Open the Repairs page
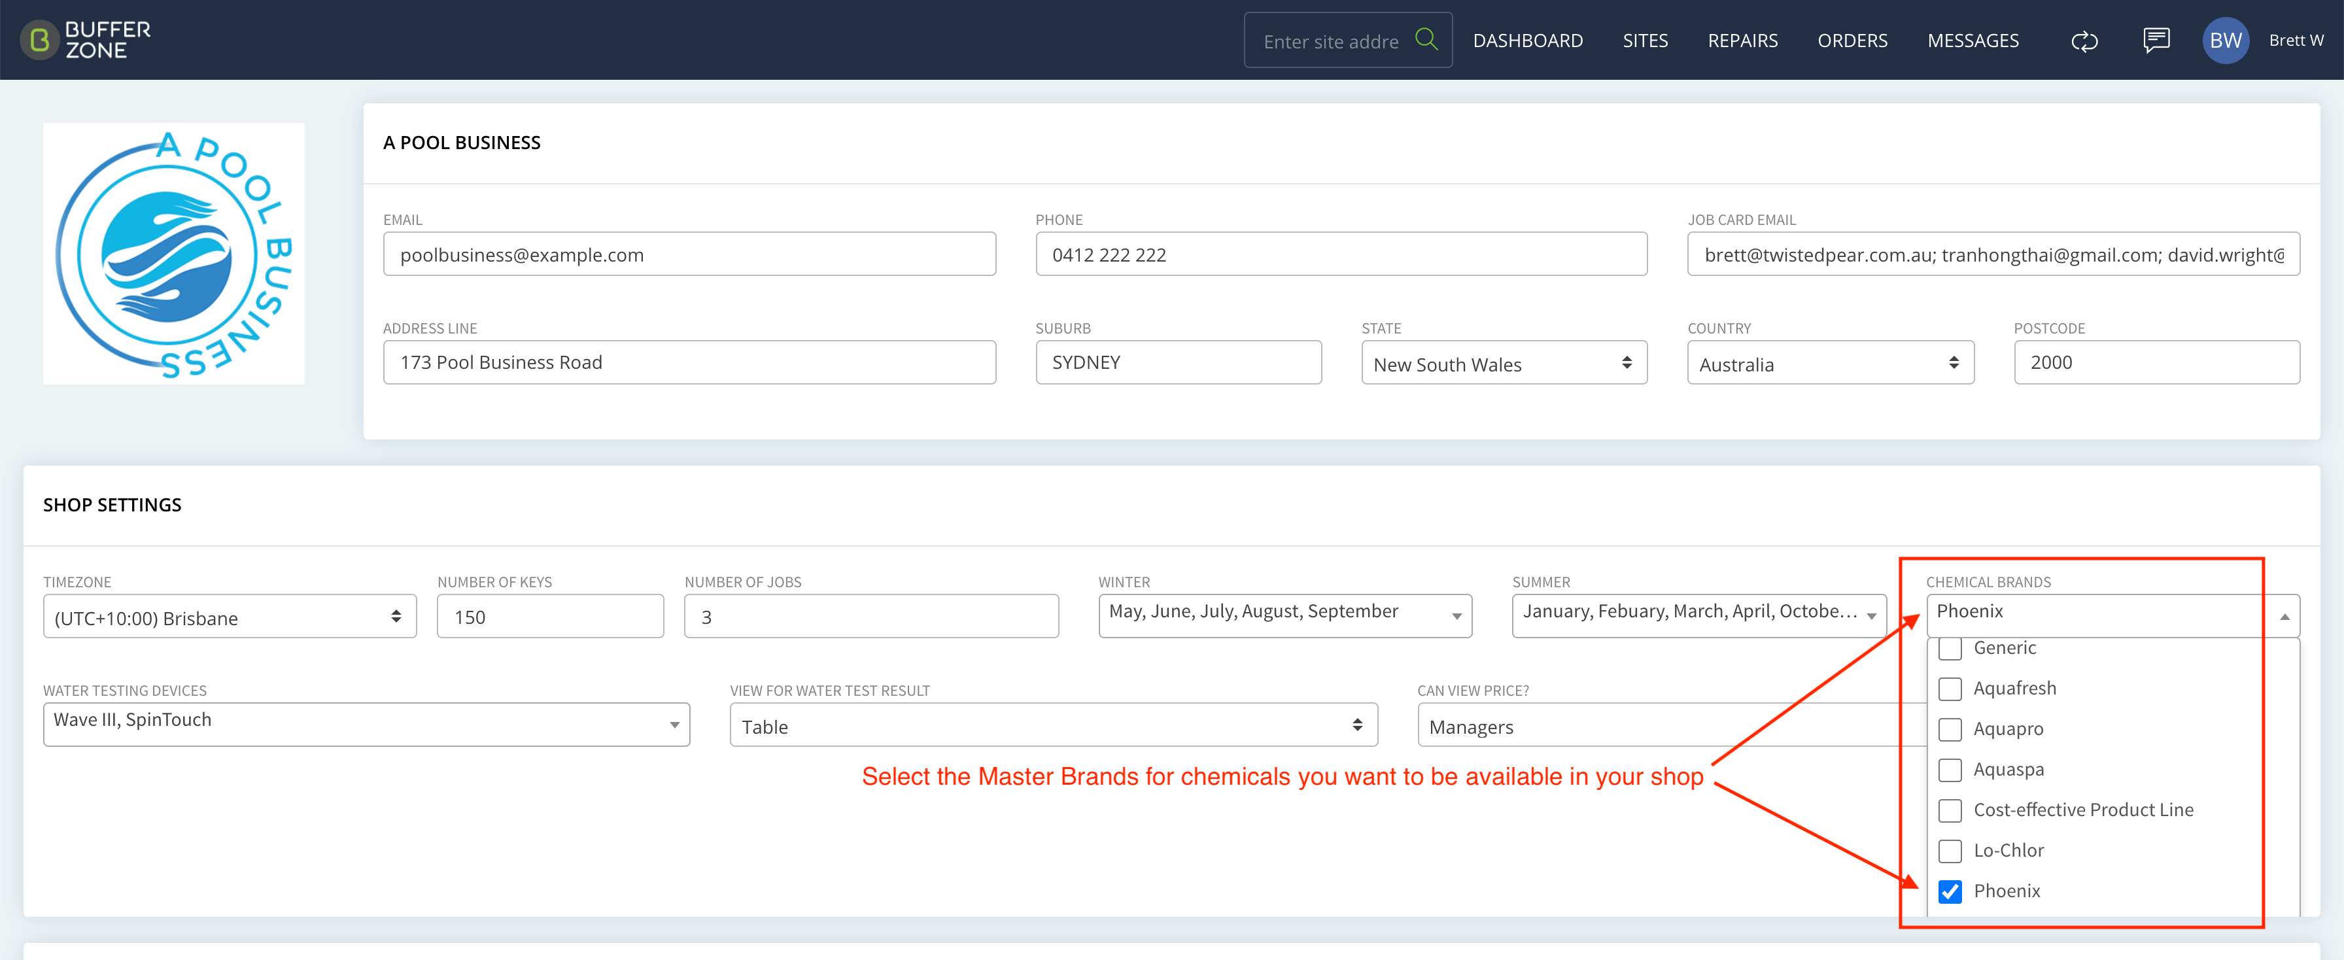 pyautogui.click(x=1742, y=41)
